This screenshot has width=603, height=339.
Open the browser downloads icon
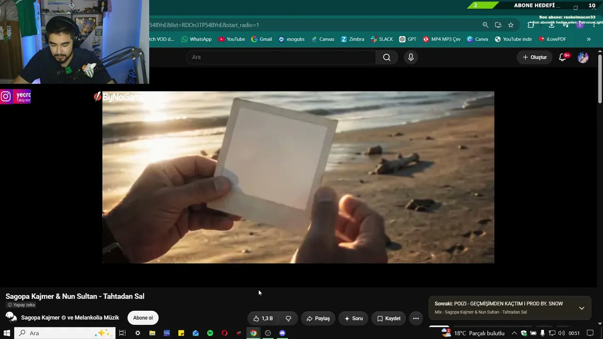click(552, 25)
